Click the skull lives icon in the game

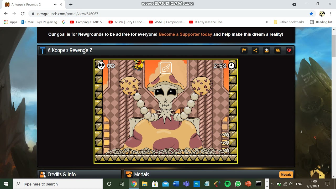click(x=101, y=65)
